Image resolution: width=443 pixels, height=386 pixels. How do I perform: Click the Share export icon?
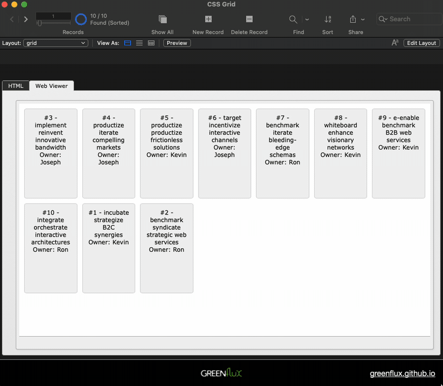[353, 19]
